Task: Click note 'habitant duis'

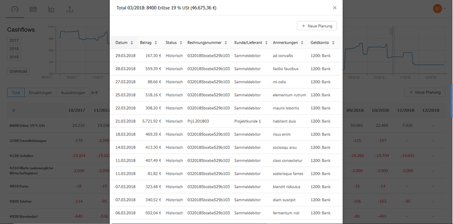Action: 284,121
